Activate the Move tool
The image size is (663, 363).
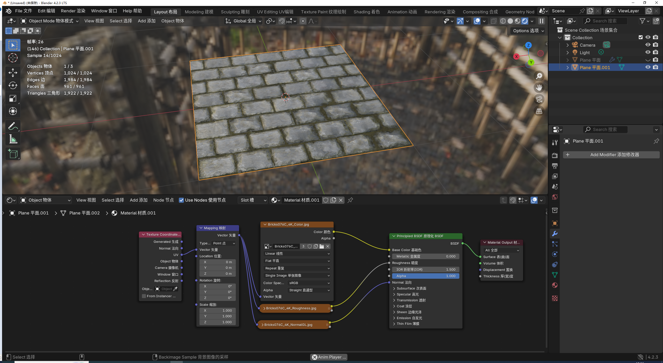click(13, 73)
